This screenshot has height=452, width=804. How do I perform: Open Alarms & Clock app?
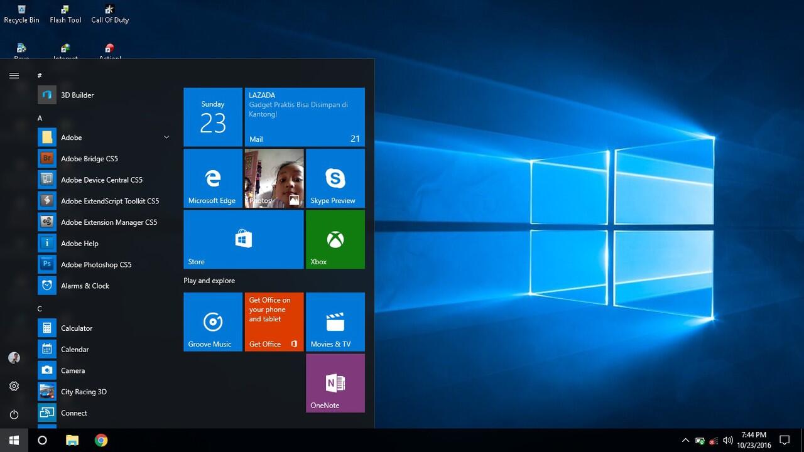click(x=104, y=286)
